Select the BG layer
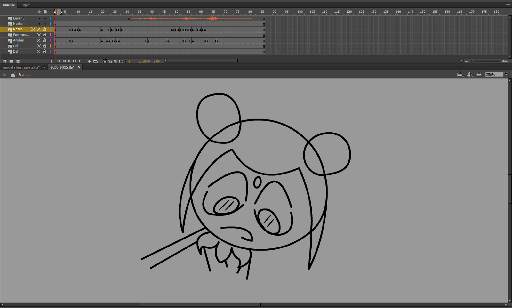This screenshot has height=308, width=512. pyautogui.click(x=15, y=51)
